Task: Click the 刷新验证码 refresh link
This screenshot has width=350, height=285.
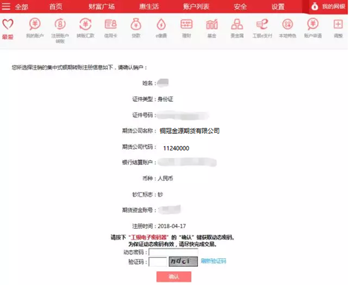Action: pyautogui.click(x=214, y=261)
